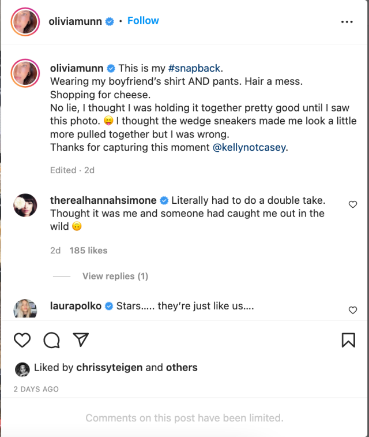Click oliviamunn avatar beside the caption
The image size is (369, 437).
25,73
